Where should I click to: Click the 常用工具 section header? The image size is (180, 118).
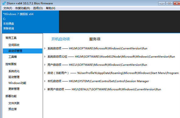pos(11,38)
